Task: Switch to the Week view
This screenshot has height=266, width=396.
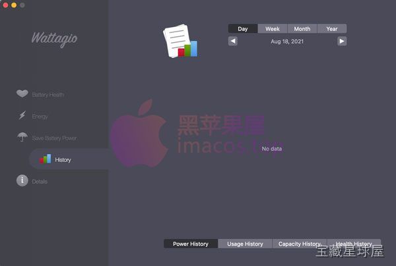Action: 273,29
